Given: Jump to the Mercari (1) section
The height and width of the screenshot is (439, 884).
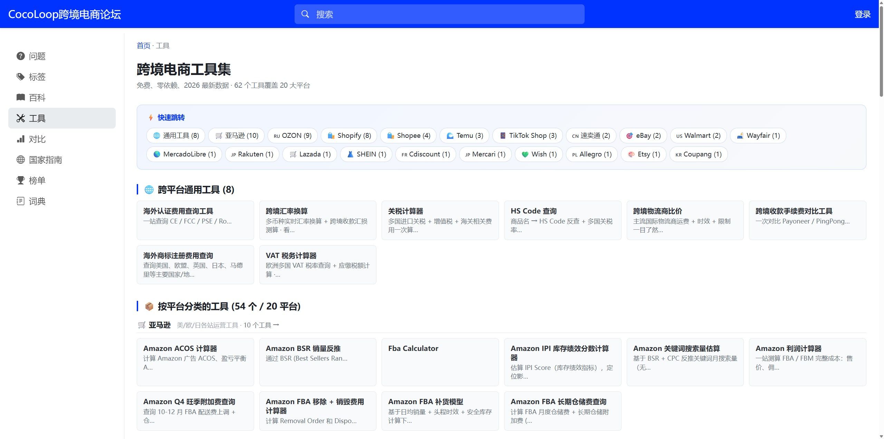Looking at the screenshot, I should coord(486,154).
